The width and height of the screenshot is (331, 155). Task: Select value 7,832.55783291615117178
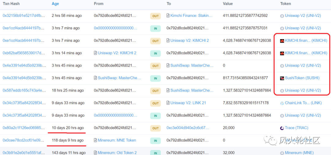coord(246,103)
